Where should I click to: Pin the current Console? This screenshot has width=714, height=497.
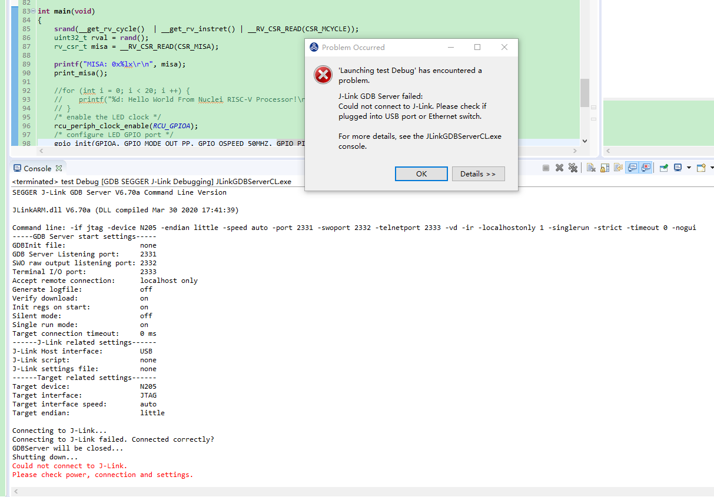coord(663,168)
